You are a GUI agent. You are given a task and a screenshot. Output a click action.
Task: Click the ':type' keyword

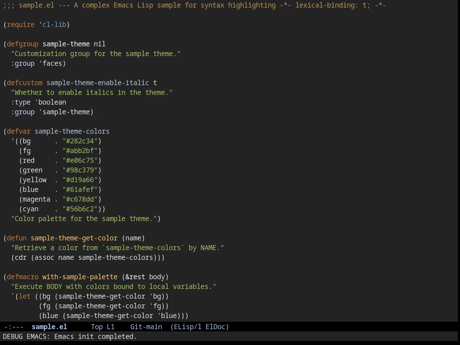point(20,102)
